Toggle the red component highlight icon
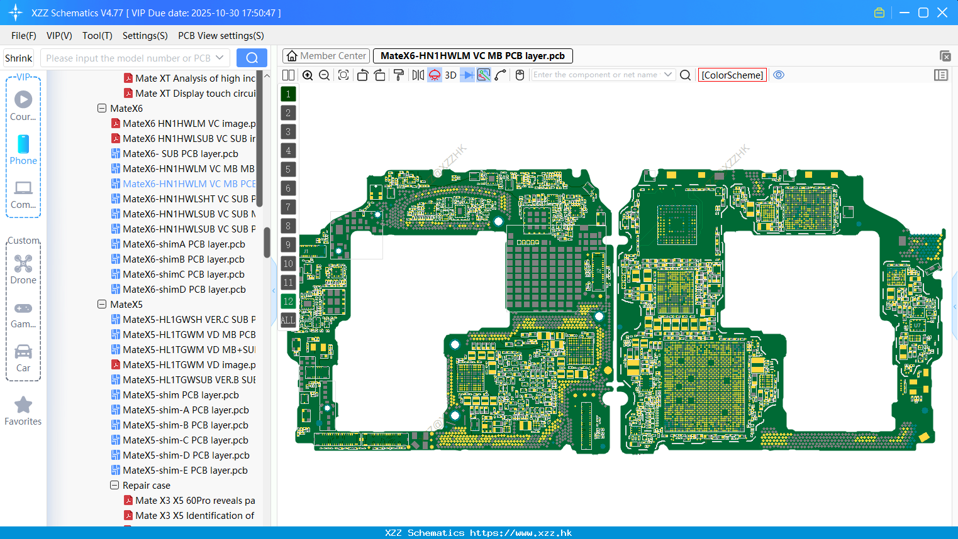 (x=435, y=75)
